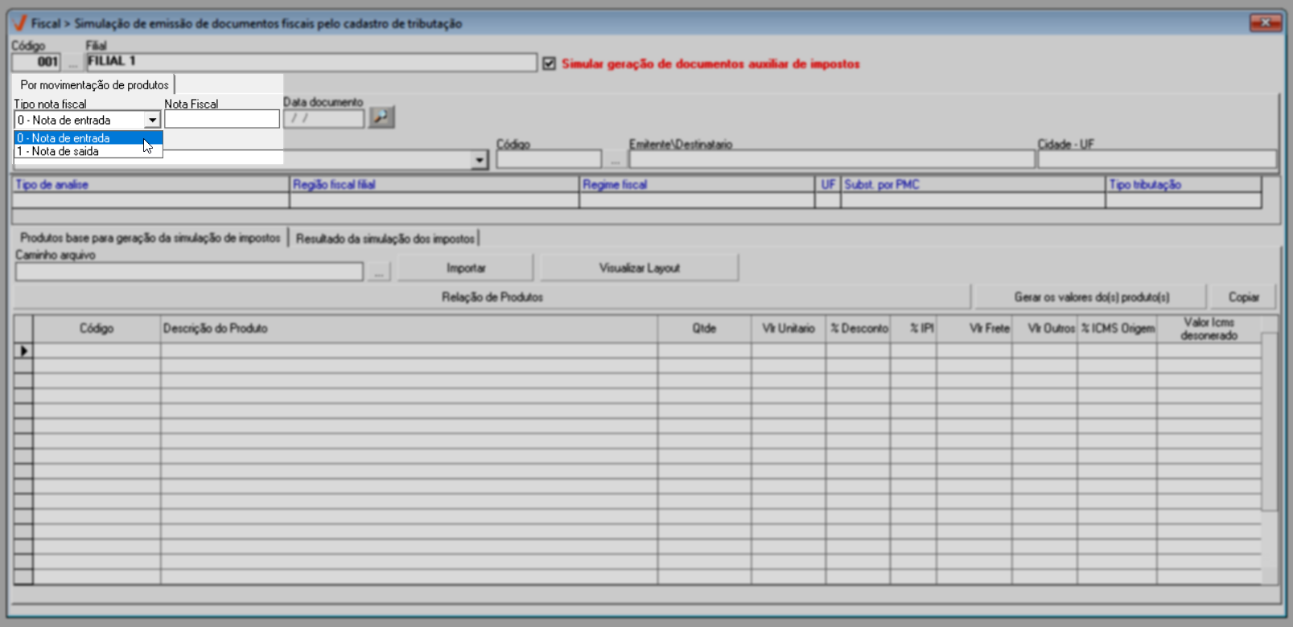Click the 'Vlr Unitario' column header
1293x627 pixels.
(789, 328)
